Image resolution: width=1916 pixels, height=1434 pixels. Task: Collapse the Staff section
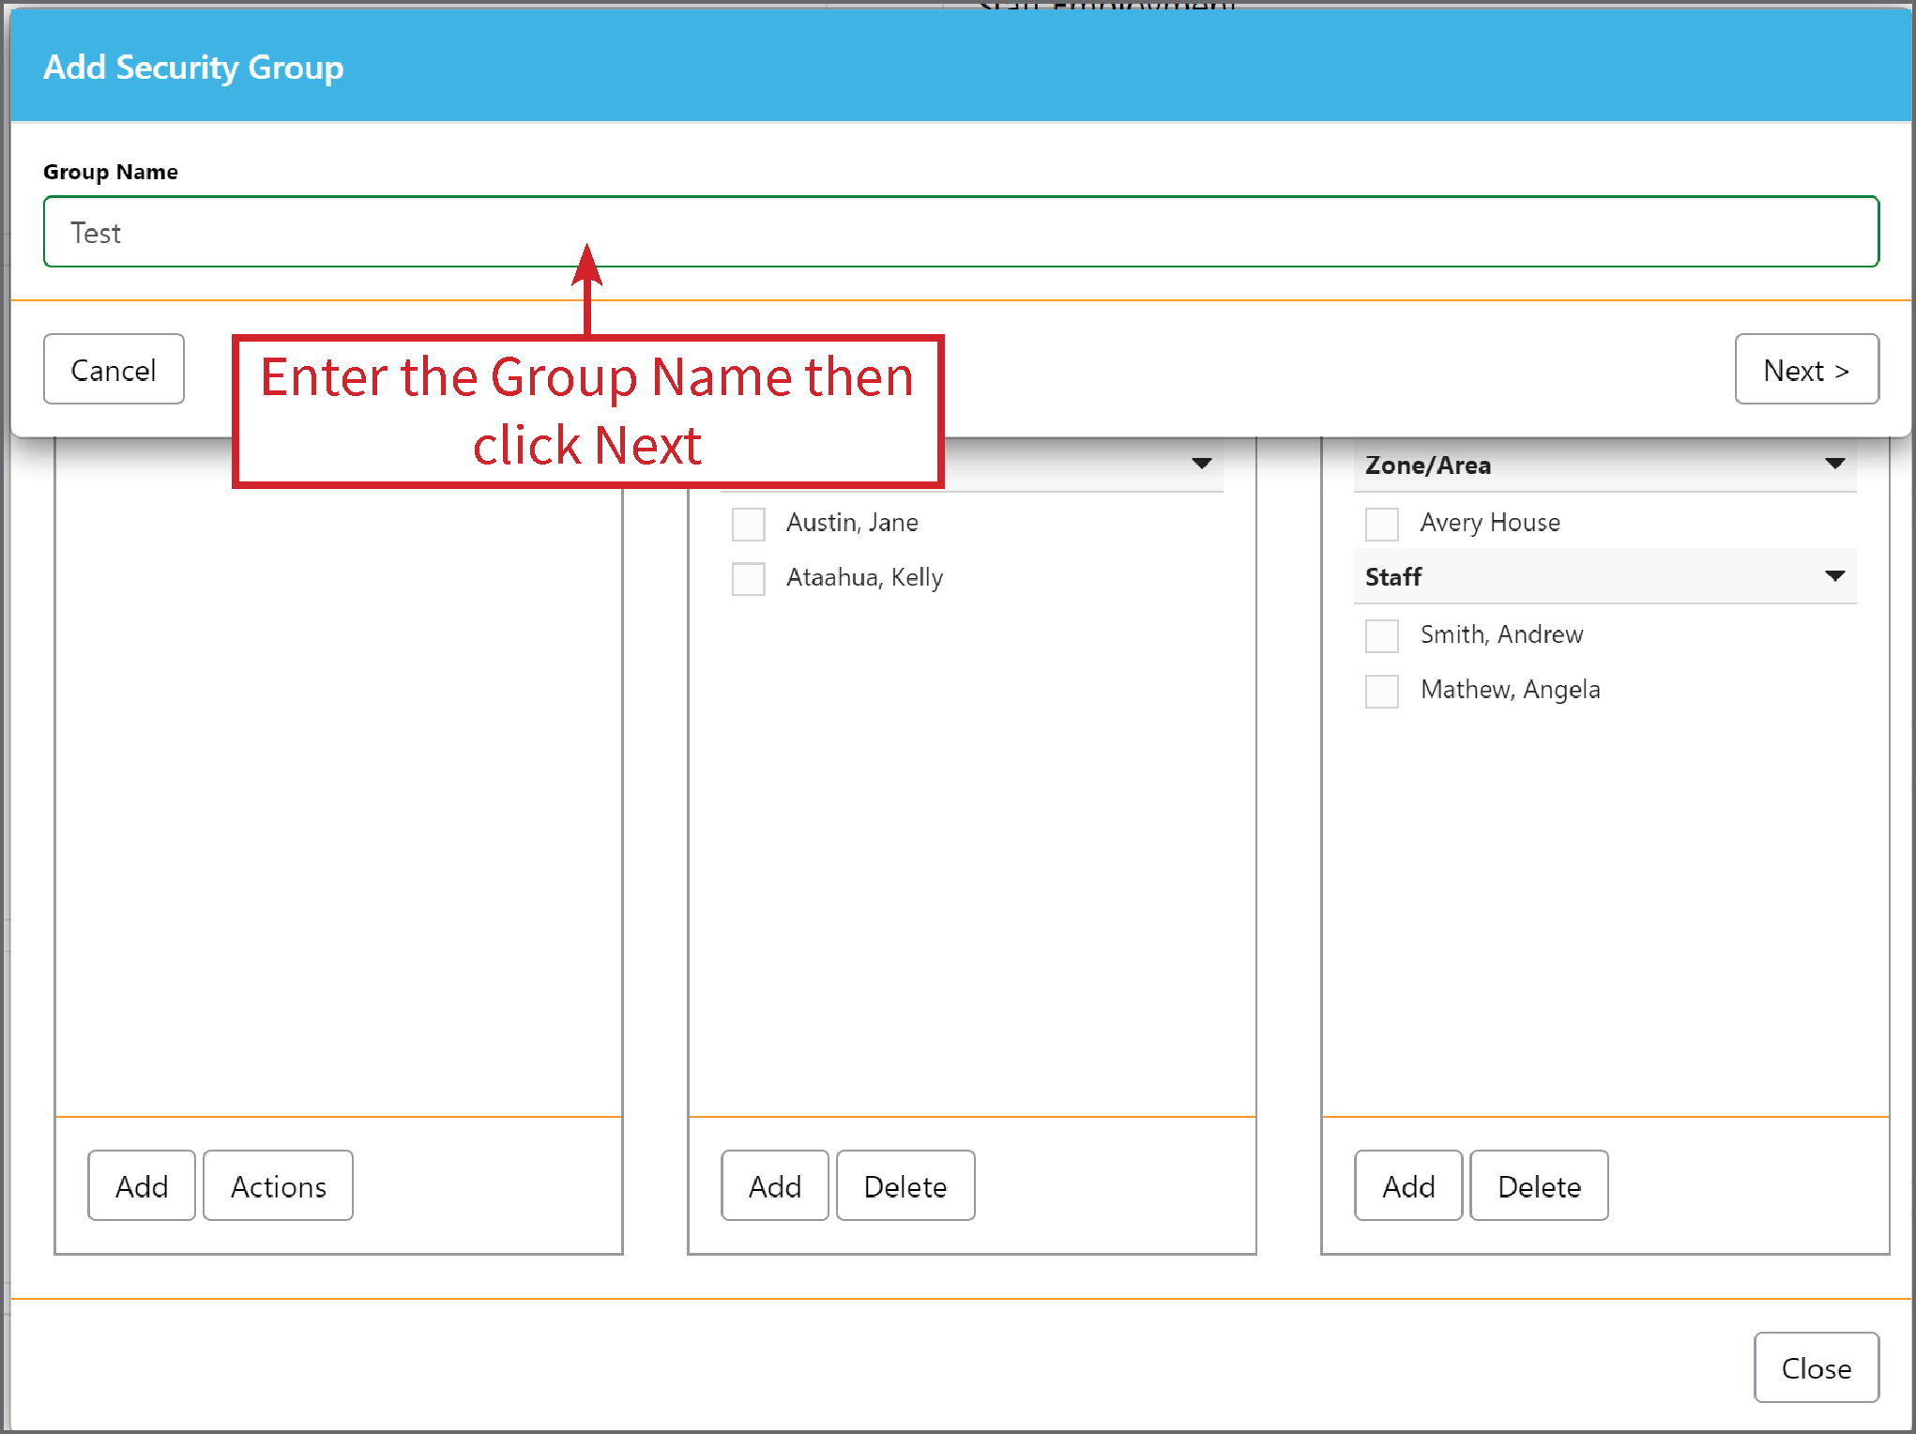(1835, 576)
